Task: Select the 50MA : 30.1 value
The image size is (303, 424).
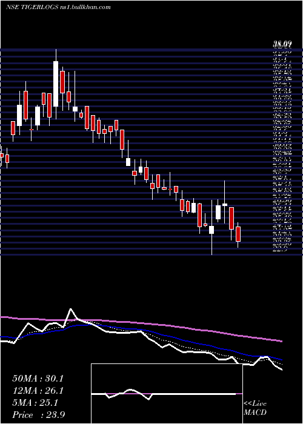Action: pyautogui.click(x=38, y=379)
